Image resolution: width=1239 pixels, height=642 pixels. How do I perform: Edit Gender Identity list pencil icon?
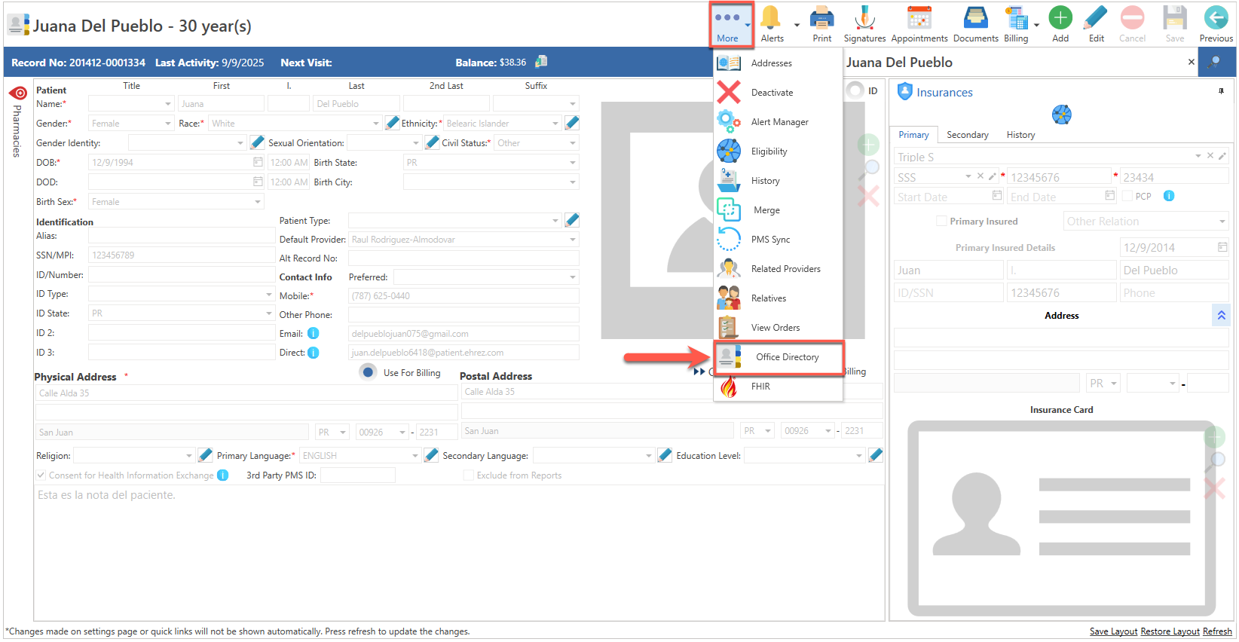tap(257, 142)
